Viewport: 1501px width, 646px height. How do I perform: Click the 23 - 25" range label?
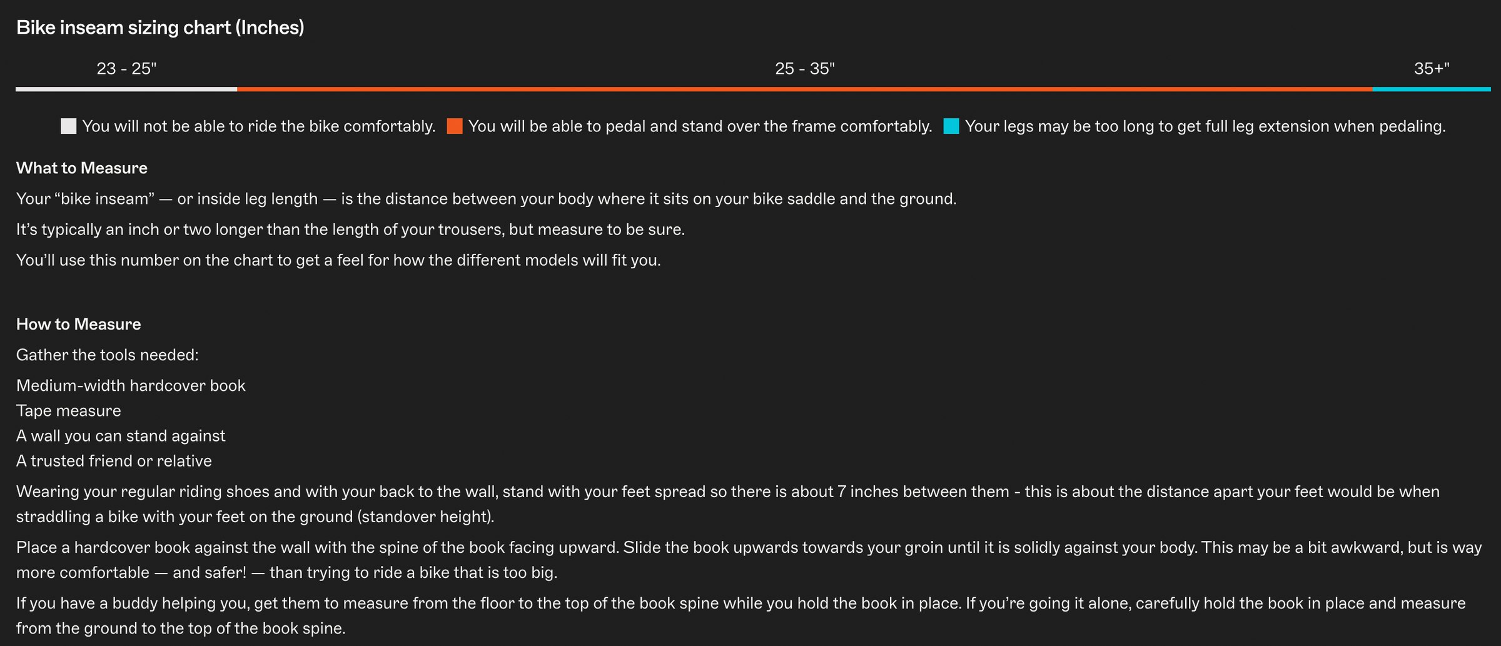pyautogui.click(x=126, y=69)
